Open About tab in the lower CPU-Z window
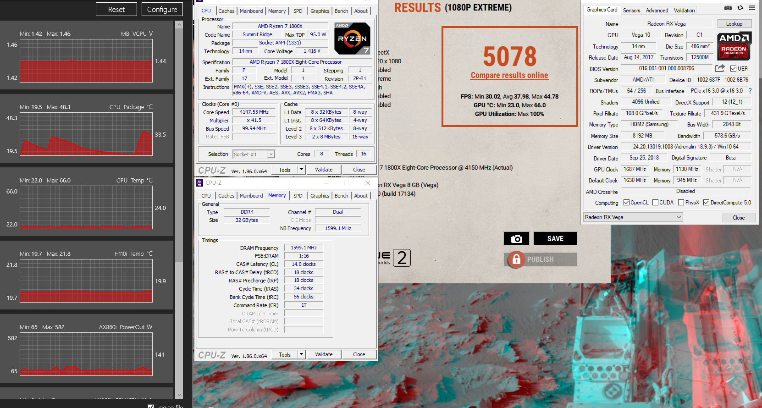This screenshot has height=408, width=762. [x=361, y=196]
